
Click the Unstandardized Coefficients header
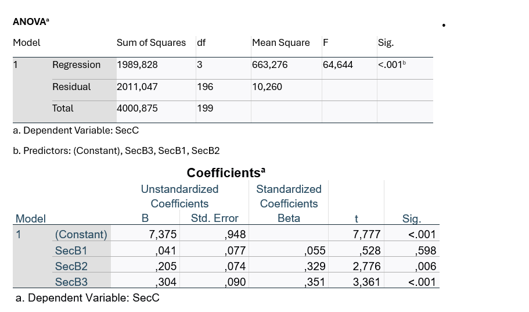coord(179,196)
